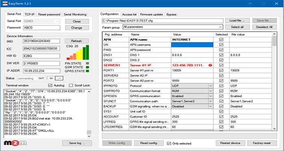This screenshot has width=284, height=151.
Task: Click the EasyTerm app icon in title bar
Action: [5, 3]
